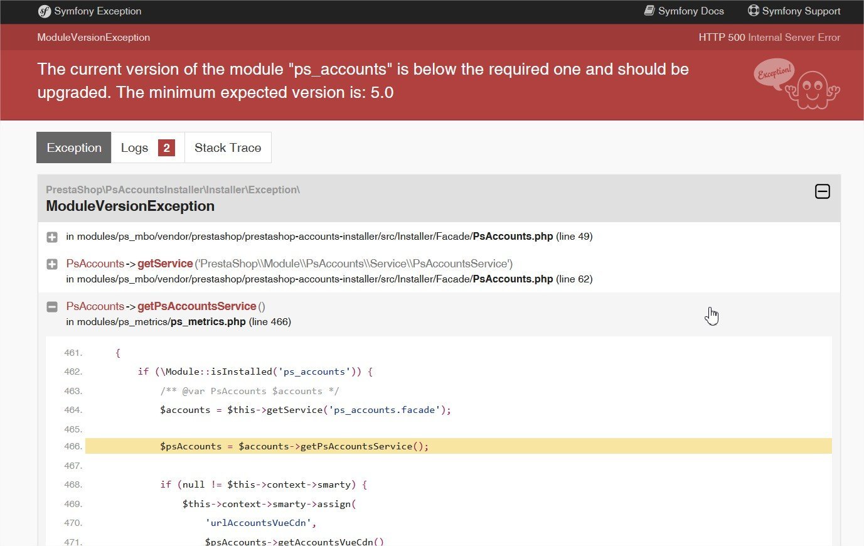Screen dimensions: 864x546
Task: Click code line 468 with smarty check
Action: tap(264, 484)
